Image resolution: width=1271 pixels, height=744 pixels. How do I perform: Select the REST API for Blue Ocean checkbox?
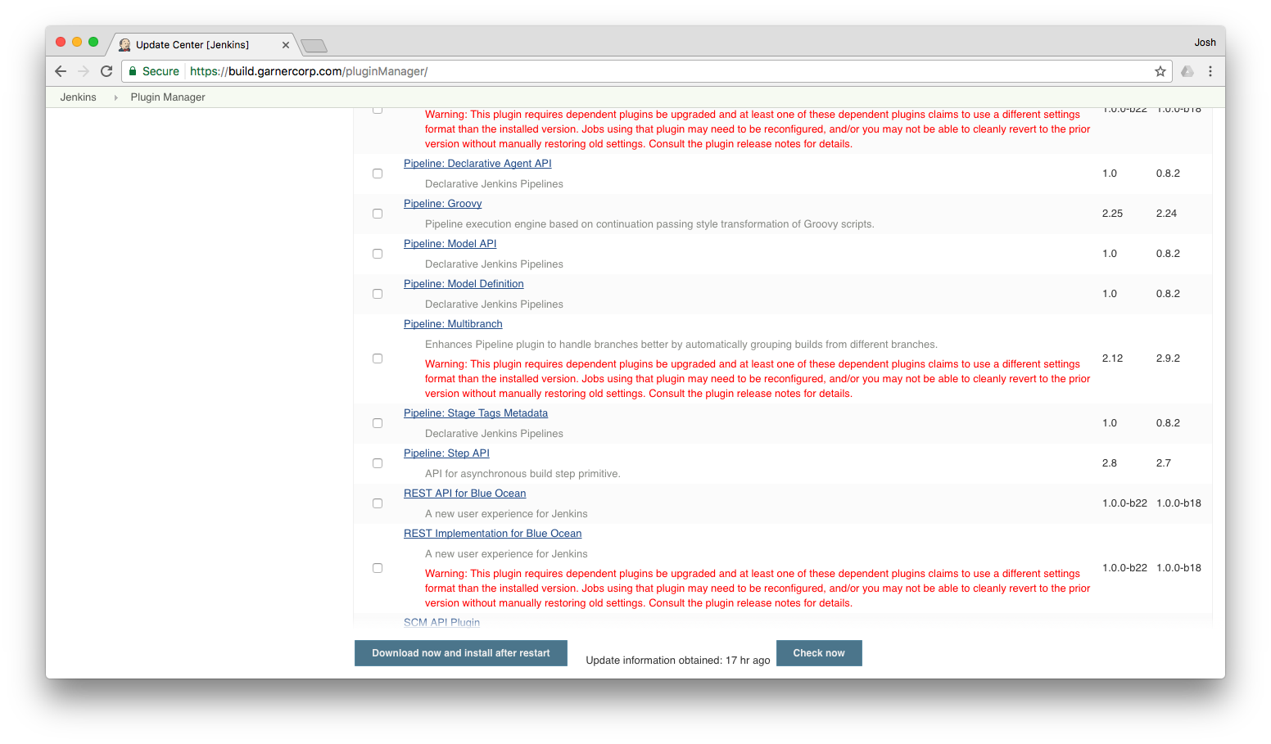pos(378,503)
